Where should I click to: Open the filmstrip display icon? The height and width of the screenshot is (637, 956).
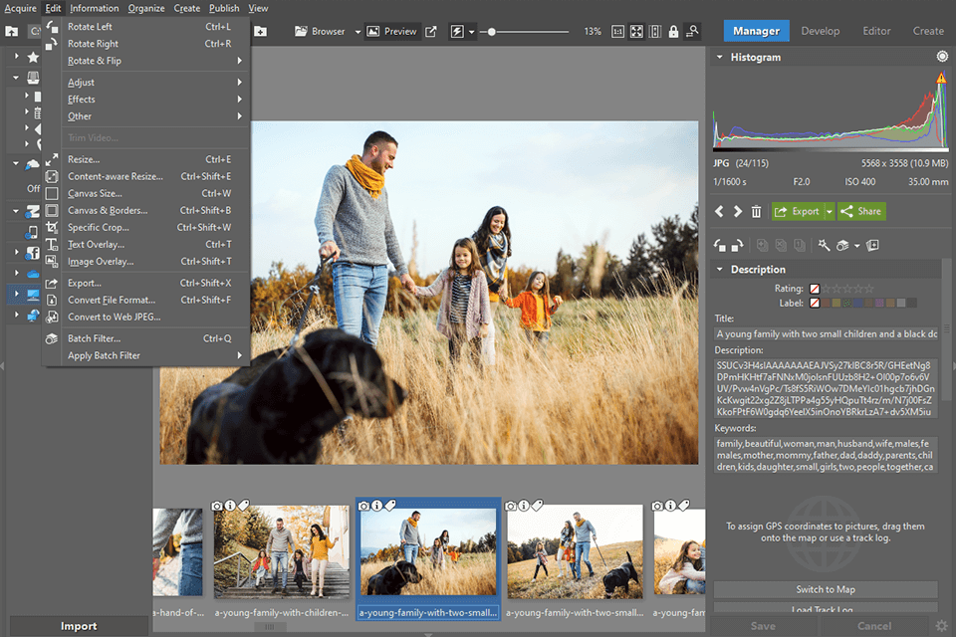tap(654, 31)
